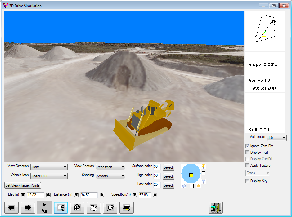Click Select button for Low color
Viewport: 292px width, 217px height.
point(168,185)
